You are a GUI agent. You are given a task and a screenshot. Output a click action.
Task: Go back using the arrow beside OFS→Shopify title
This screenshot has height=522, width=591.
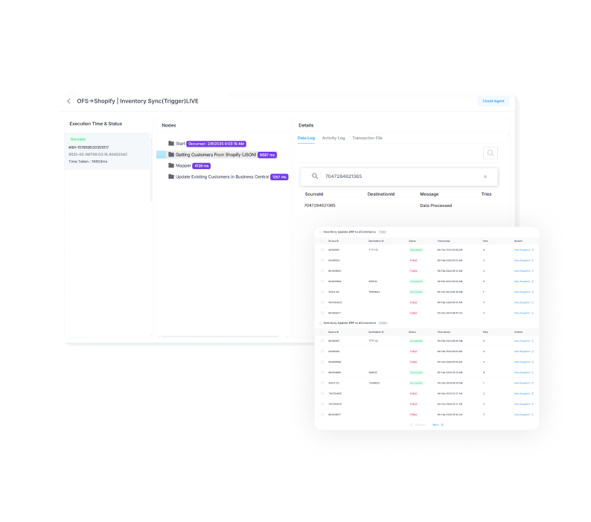68,101
